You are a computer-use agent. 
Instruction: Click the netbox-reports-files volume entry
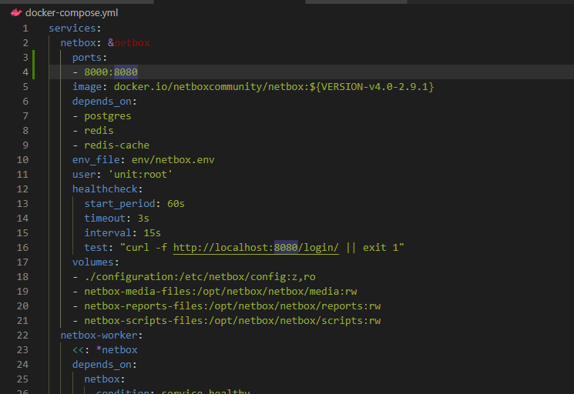click(x=233, y=306)
